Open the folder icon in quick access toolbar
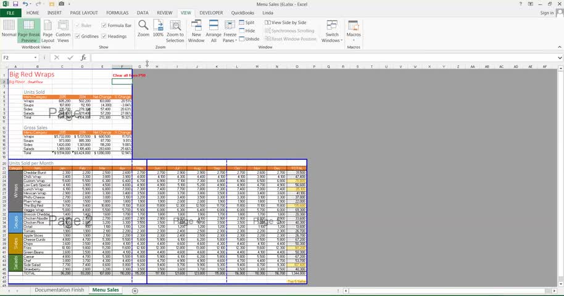Screen dimensions: 564x296 [52, 4]
